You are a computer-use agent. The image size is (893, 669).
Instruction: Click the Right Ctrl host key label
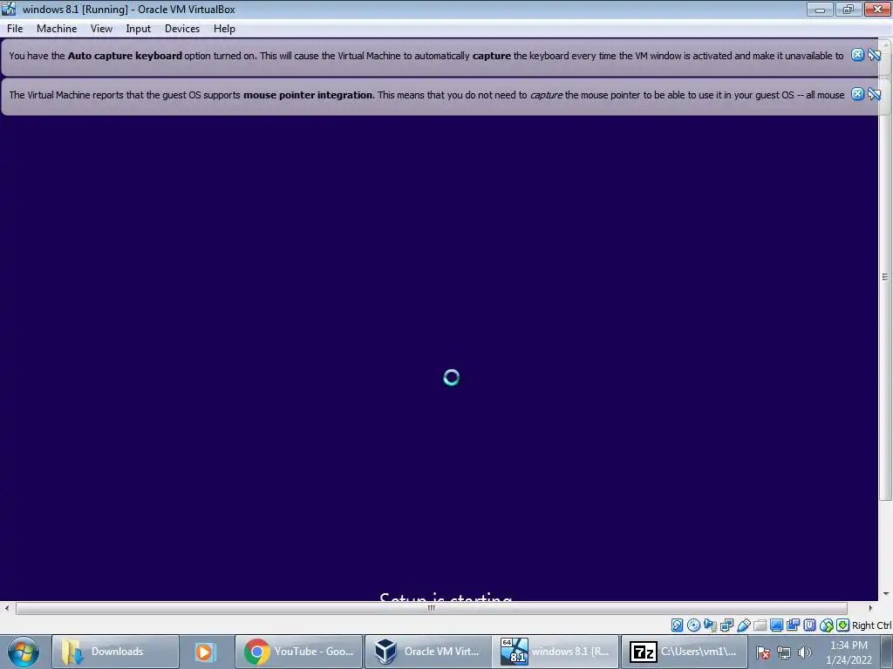pyautogui.click(x=871, y=625)
